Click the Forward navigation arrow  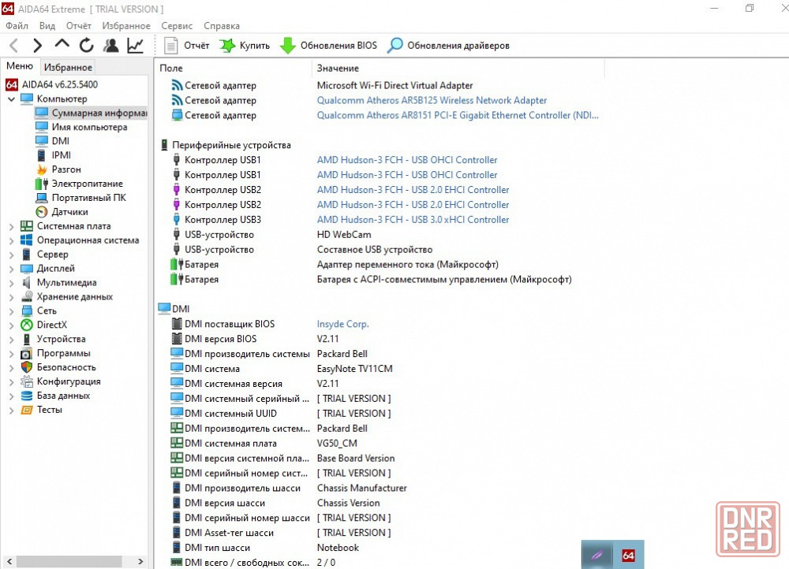click(x=37, y=46)
